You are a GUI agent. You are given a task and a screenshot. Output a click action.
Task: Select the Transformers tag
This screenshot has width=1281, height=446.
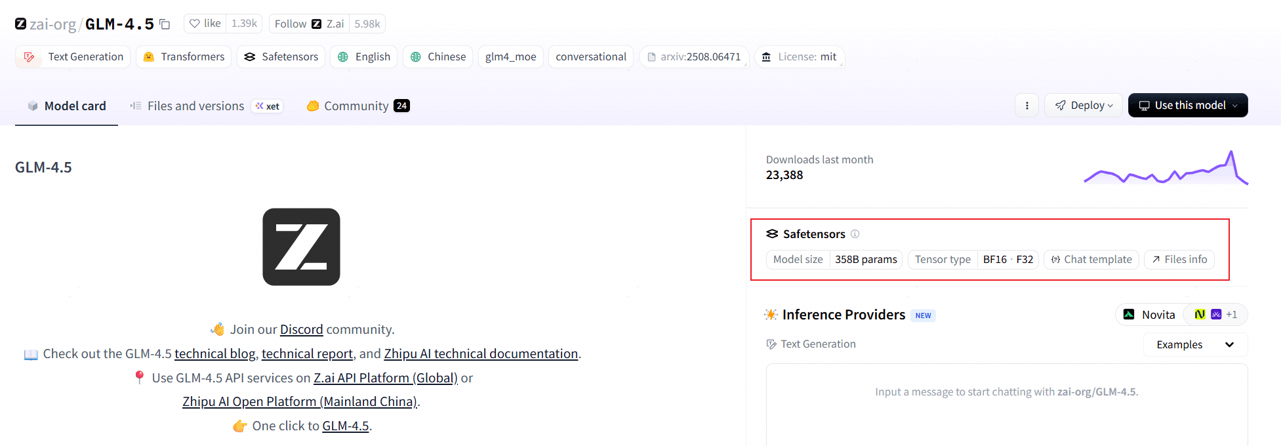pyautogui.click(x=184, y=56)
